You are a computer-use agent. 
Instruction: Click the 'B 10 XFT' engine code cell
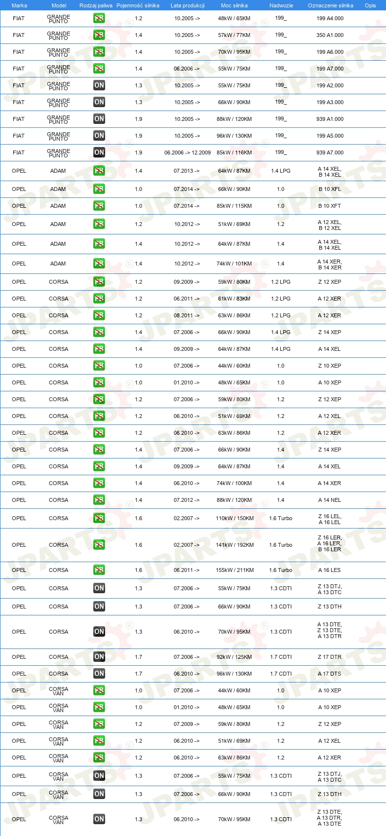coord(330,206)
